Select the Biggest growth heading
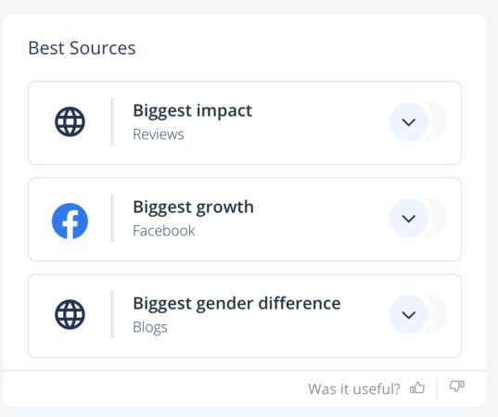Viewport: 498px width, 417px height. point(194,208)
